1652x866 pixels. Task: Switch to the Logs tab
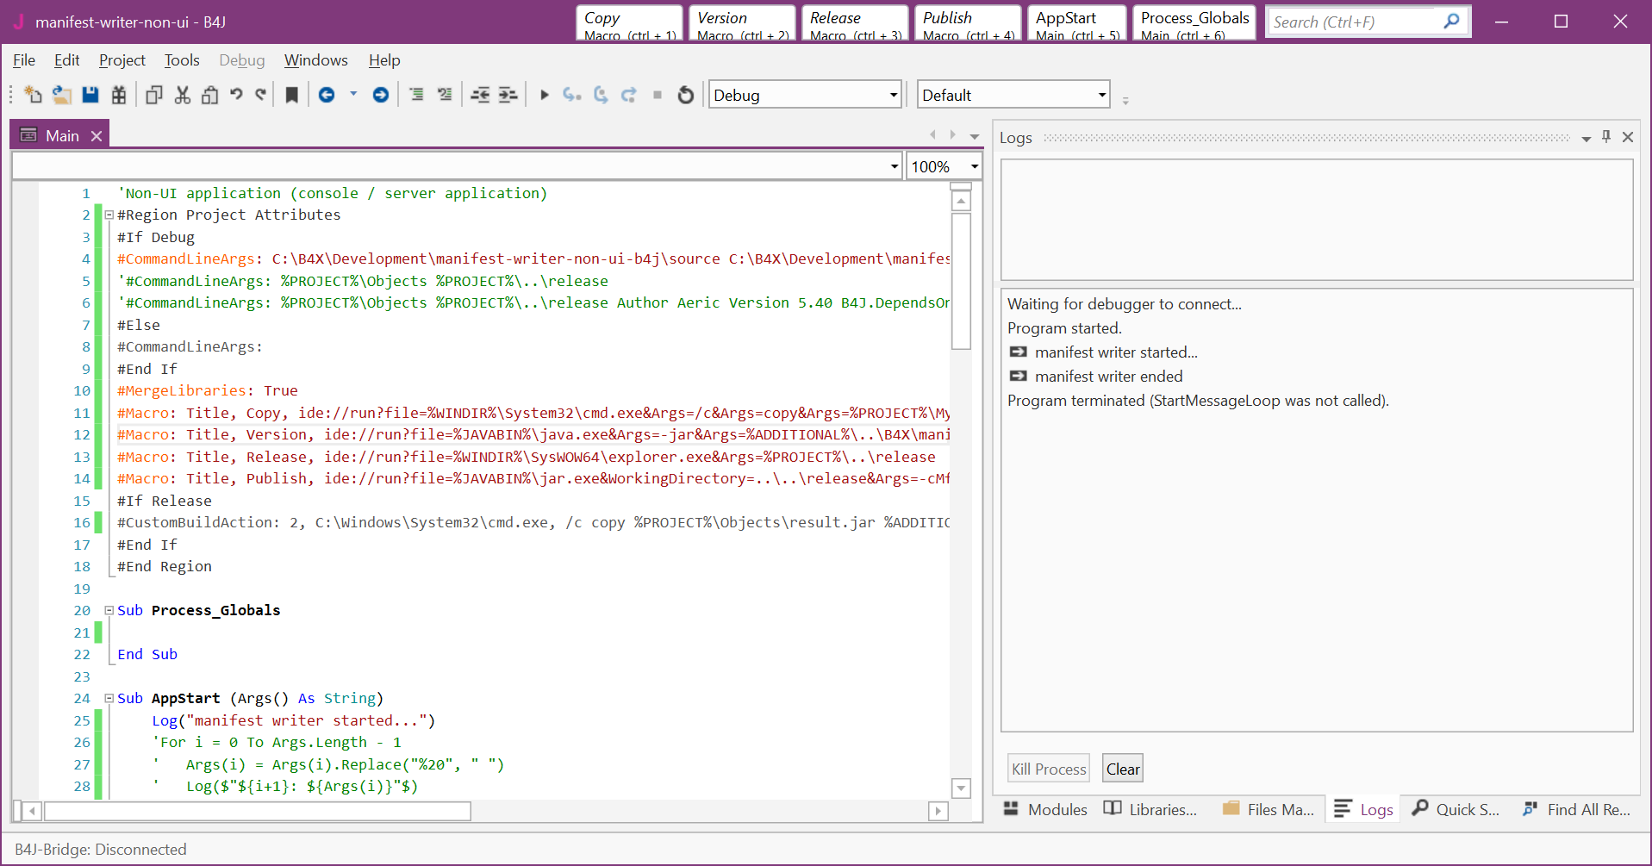(1363, 809)
